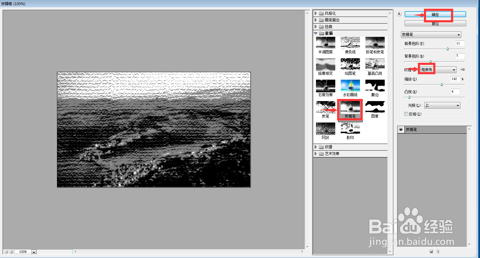Expand the 风格化 filter folder
This screenshot has height=258, width=480.
point(316,13)
